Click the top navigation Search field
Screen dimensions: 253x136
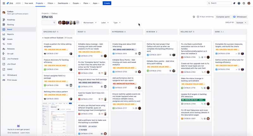tap(219, 3)
